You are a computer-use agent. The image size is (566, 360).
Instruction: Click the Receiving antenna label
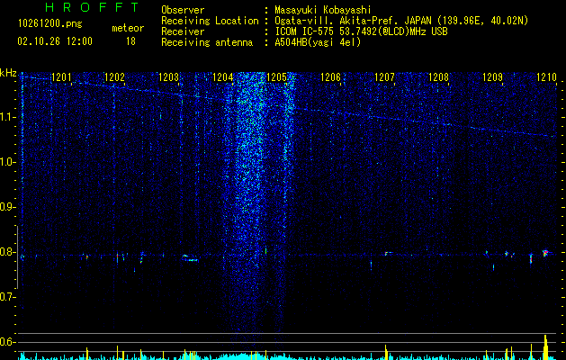(x=207, y=42)
